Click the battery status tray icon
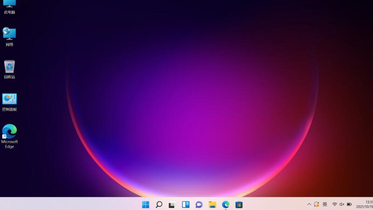 [349, 204]
